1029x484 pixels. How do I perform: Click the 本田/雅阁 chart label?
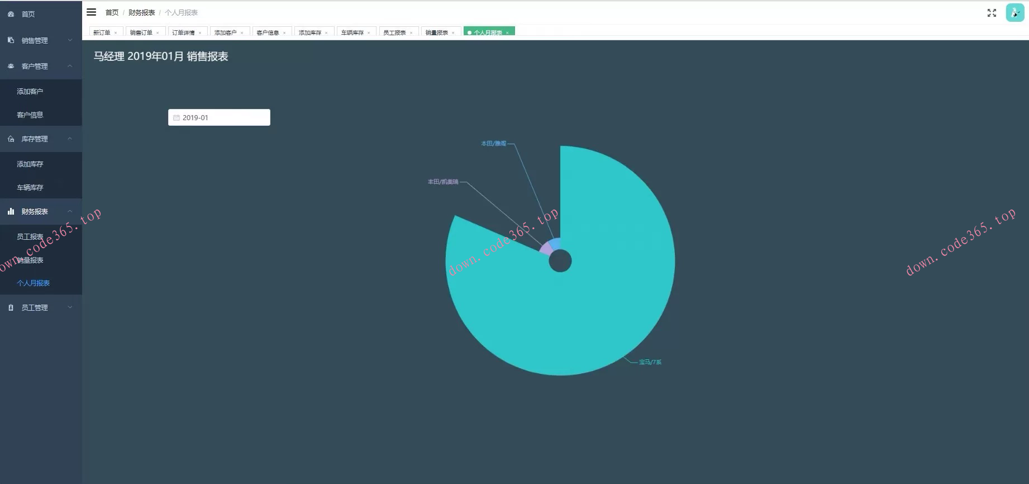tap(494, 144)
